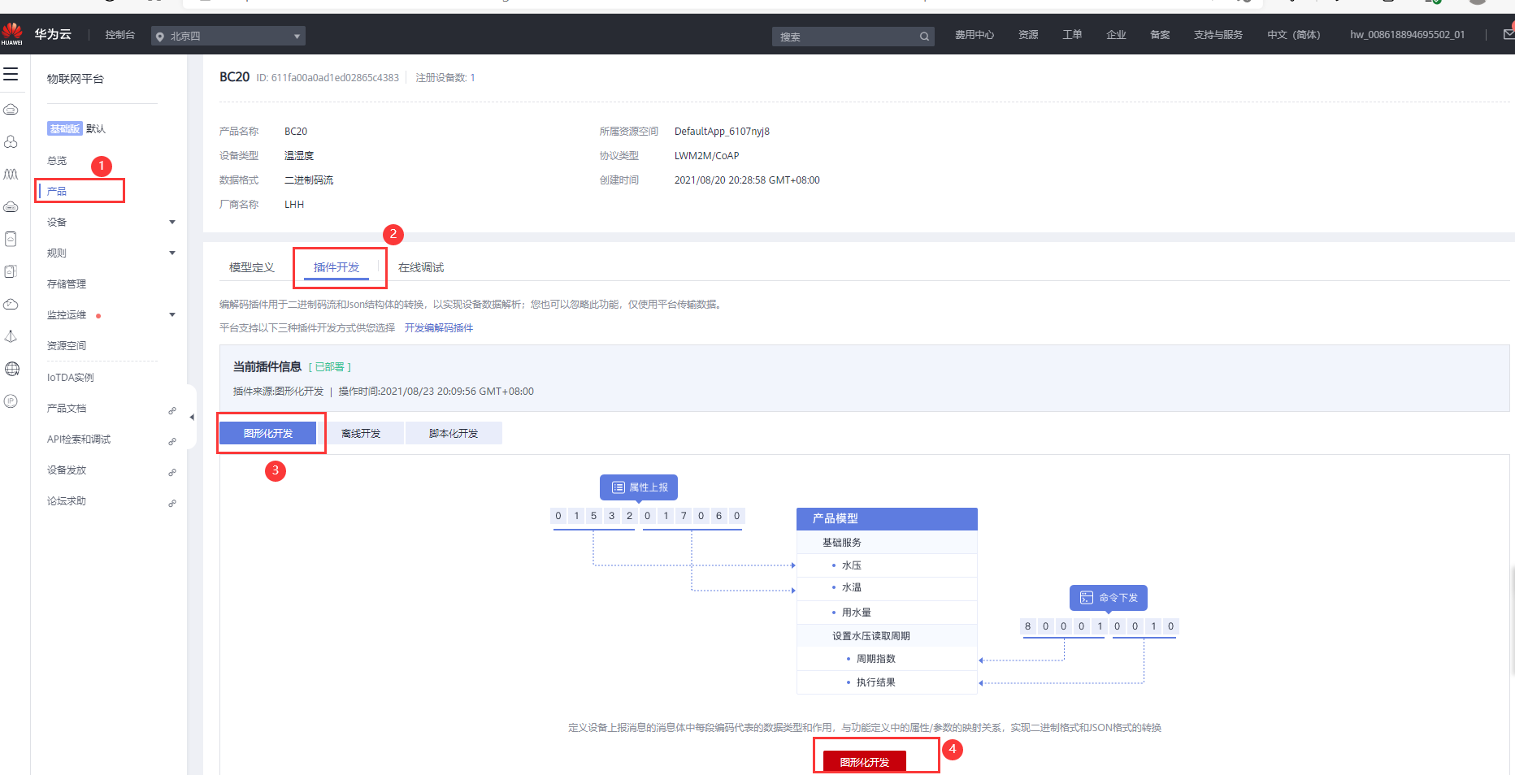Open the 开发编解码插件 link
This screenshot has height=775, width=1515.
pyautogui.click(x=439, y=328)
